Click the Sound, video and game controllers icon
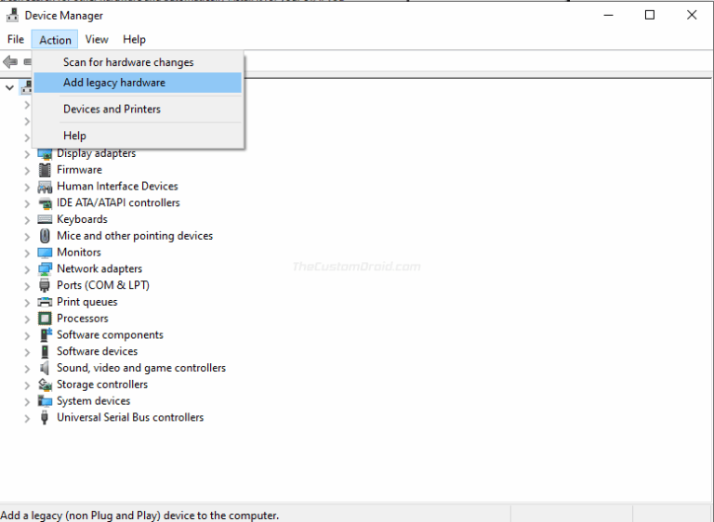Image resolution: width=714 pixels, height=522 pixels. tap(45, 368)
